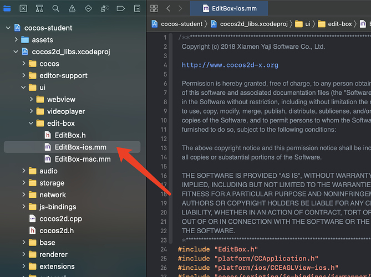Viewport: 371px width, 277px height.
Task: Go back in editor history
Action: click(x=169, y=8)
